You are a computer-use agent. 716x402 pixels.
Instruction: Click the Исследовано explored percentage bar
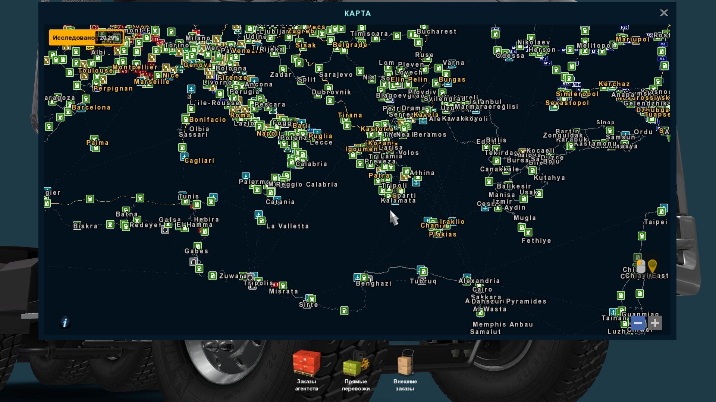(x=86, y=38)
